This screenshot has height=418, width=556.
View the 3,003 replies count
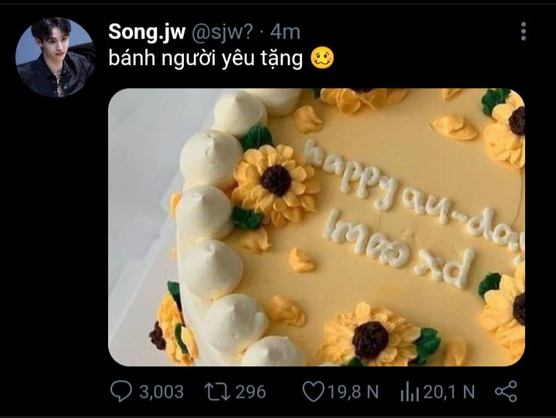pyautogui.click(x=161, y=392)
